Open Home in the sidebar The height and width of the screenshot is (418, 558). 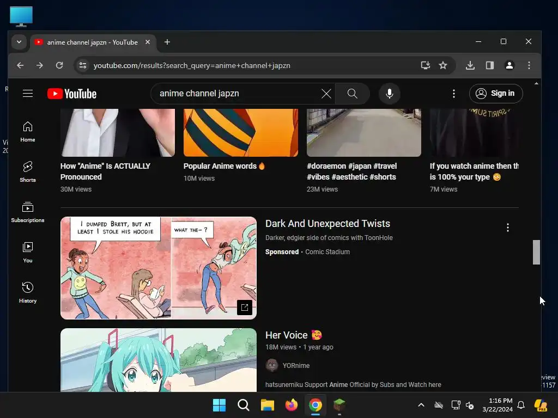28,132
